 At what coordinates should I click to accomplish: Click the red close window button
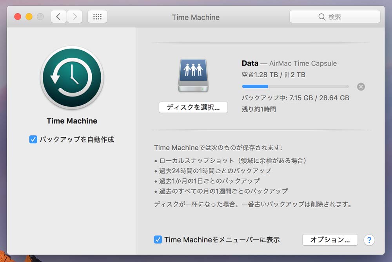pos(18,17)
